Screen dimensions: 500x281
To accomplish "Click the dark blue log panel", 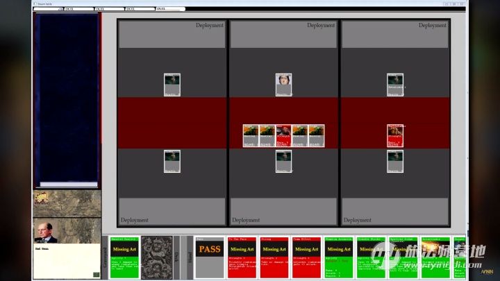I will point(67,97).
